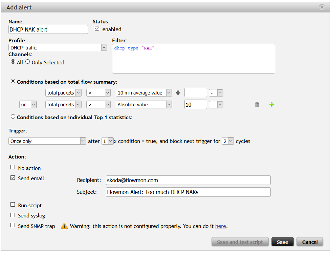The image size is (332, 253).
Task: Open block trigger cycles dropdown showing 2
Action: click(x=228, y=141)
